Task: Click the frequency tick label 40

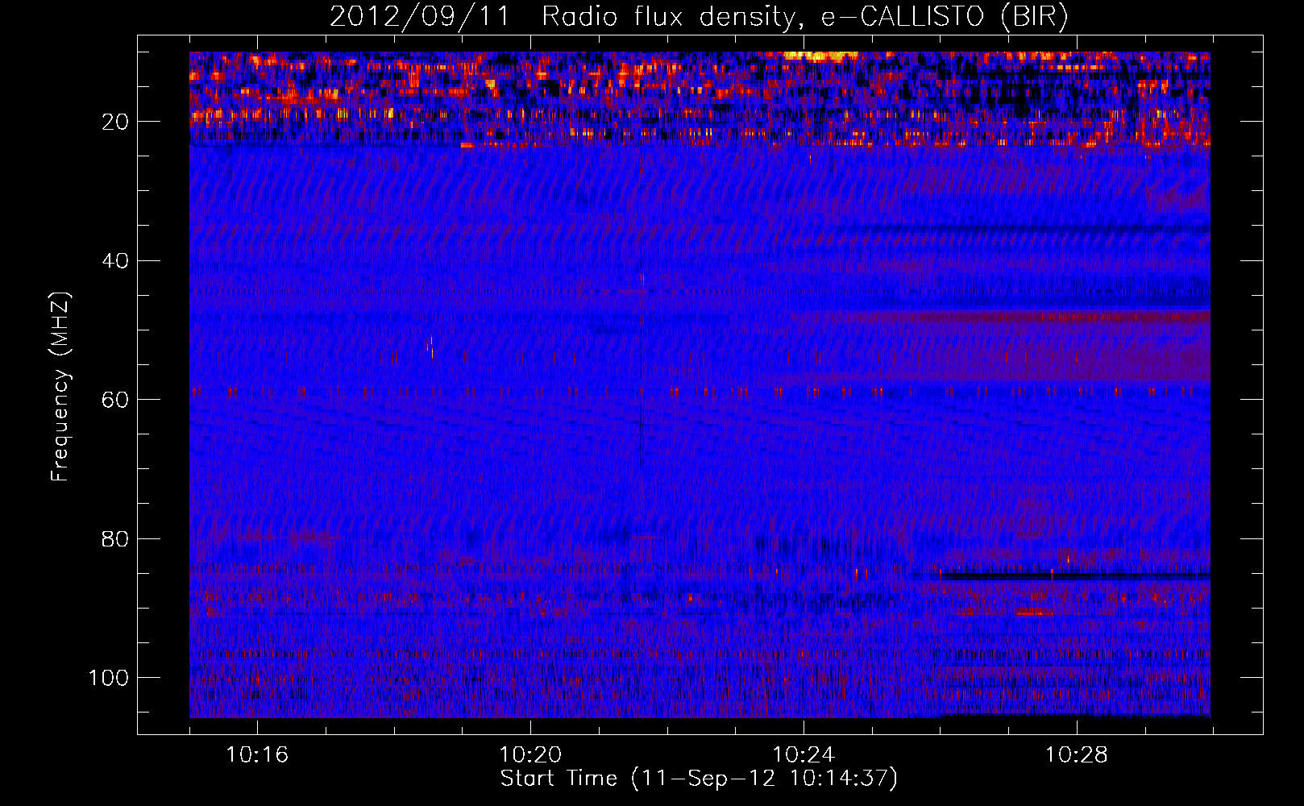Action: coord(116,261)
